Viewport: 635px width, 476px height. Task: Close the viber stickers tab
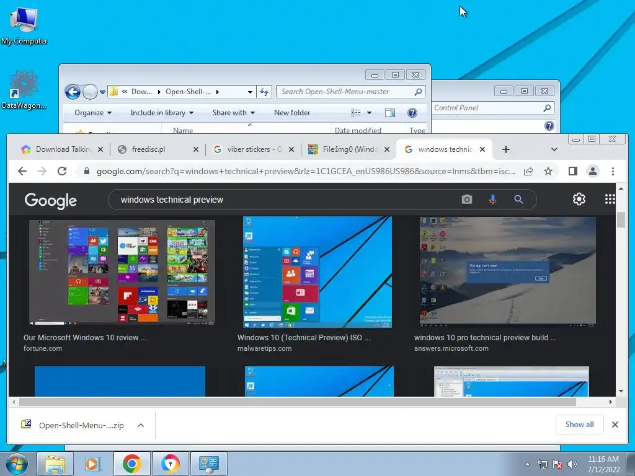(x=291, y=149)
